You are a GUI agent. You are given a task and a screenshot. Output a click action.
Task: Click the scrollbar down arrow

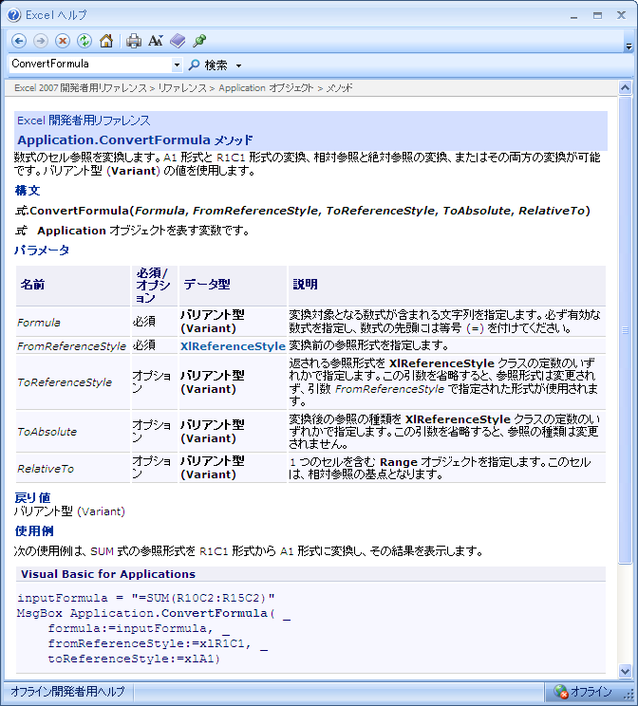(626, 671)
